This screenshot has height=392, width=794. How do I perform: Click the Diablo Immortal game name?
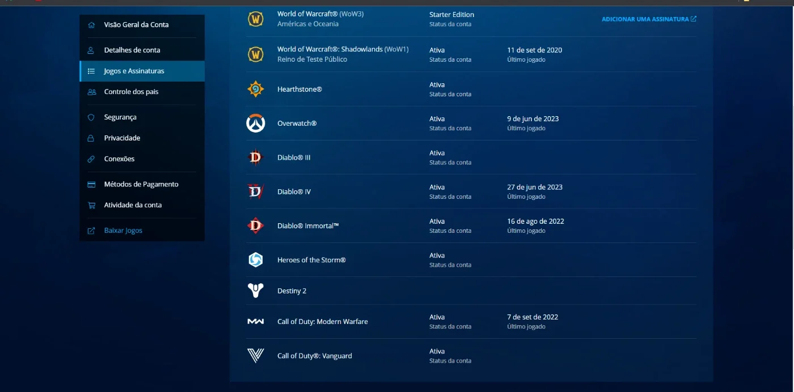pyautogui.click(x=308, y=226)
